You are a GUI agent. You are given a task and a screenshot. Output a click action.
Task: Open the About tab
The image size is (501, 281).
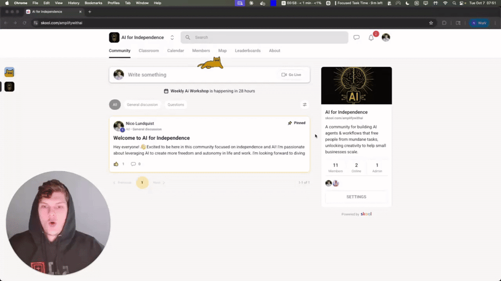[x=274, y=51]
